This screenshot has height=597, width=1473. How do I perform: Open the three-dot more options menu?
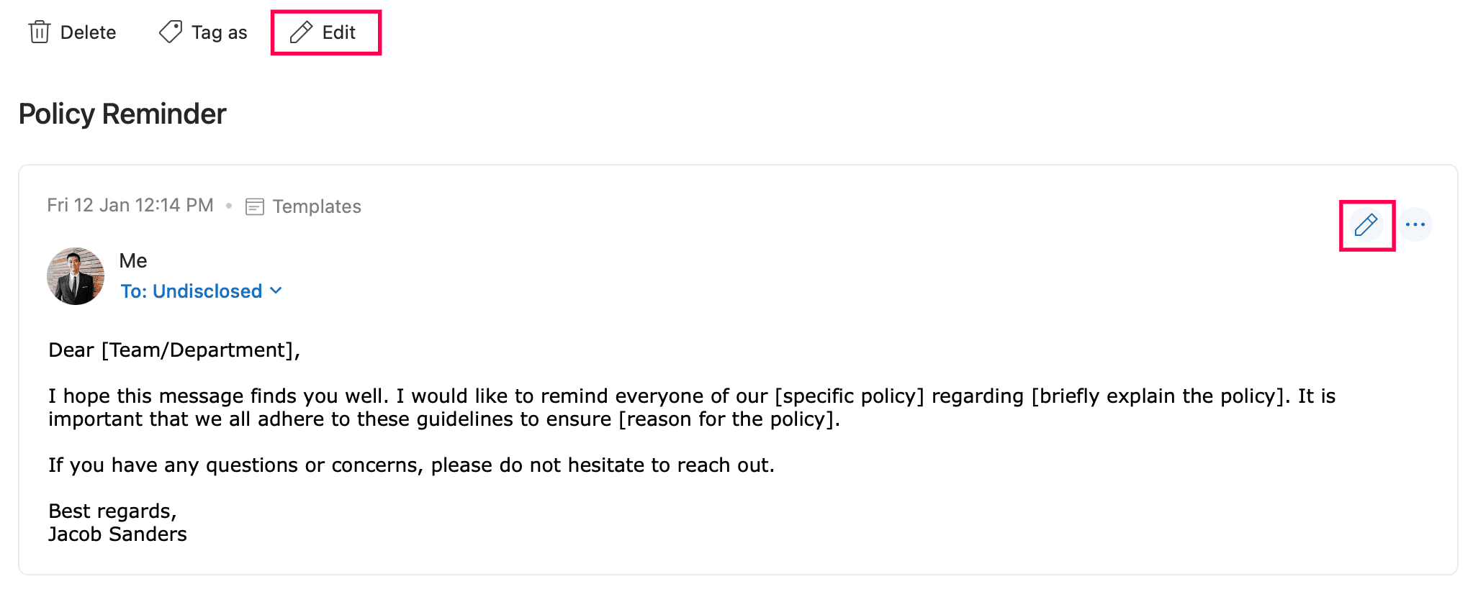1415,225
